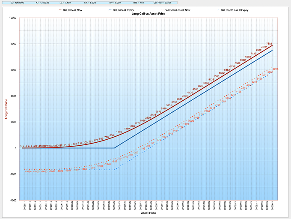Click the 1099 data label on the red curve

119,132
